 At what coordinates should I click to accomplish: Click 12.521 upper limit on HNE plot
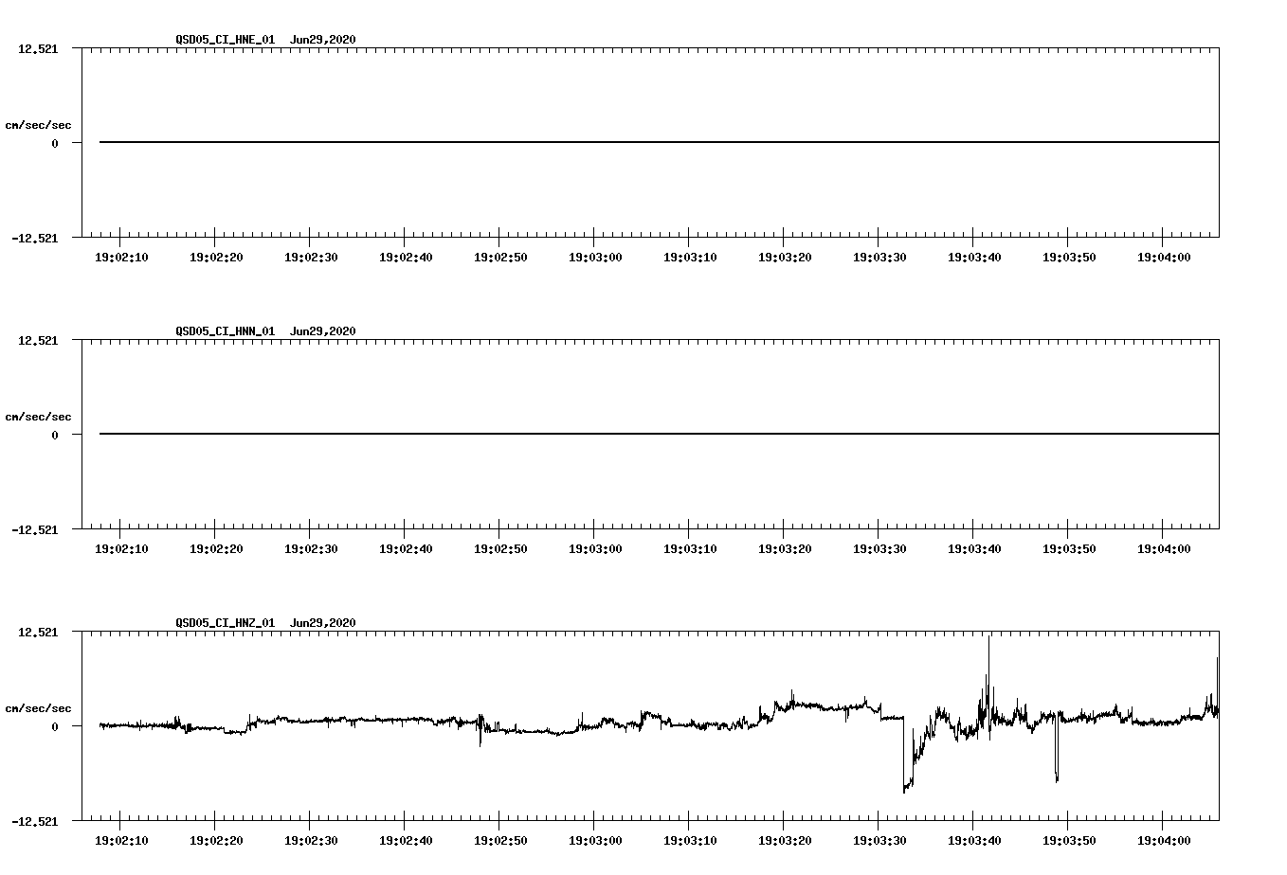click(x=38, y=49)
